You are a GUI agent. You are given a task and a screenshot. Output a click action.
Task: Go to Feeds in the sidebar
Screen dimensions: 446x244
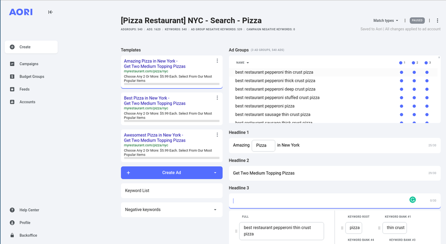click(x=25, y=89)
